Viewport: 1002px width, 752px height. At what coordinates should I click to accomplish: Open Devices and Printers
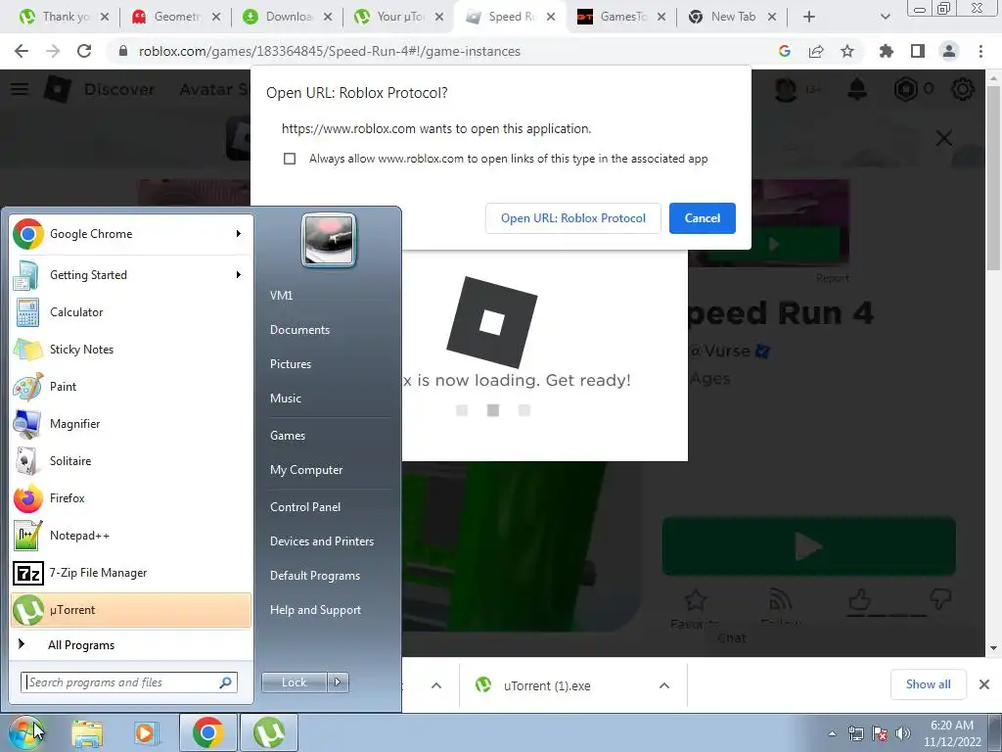pos(321,541)
